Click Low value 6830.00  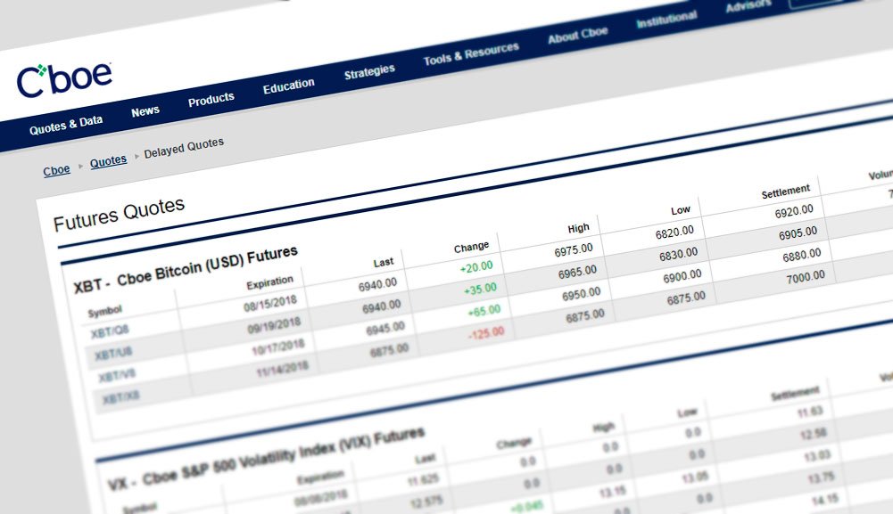coord(678,254)
